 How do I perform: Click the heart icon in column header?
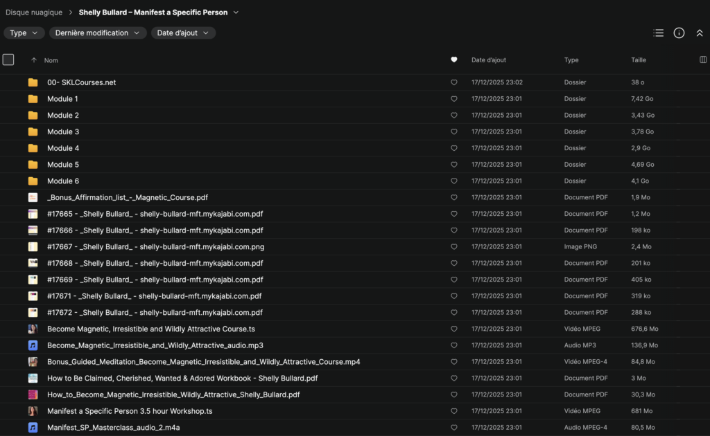click(x=454, y=60)
